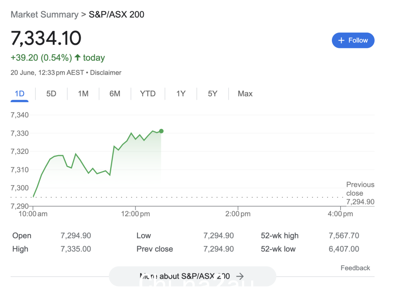Click the 7,290 y-axis label

point(20,206)
